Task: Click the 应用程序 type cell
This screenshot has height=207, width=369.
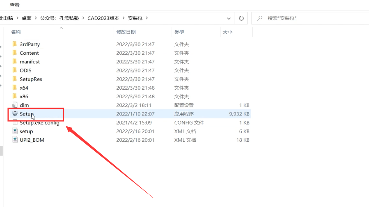Action: (x=184, y=114)
